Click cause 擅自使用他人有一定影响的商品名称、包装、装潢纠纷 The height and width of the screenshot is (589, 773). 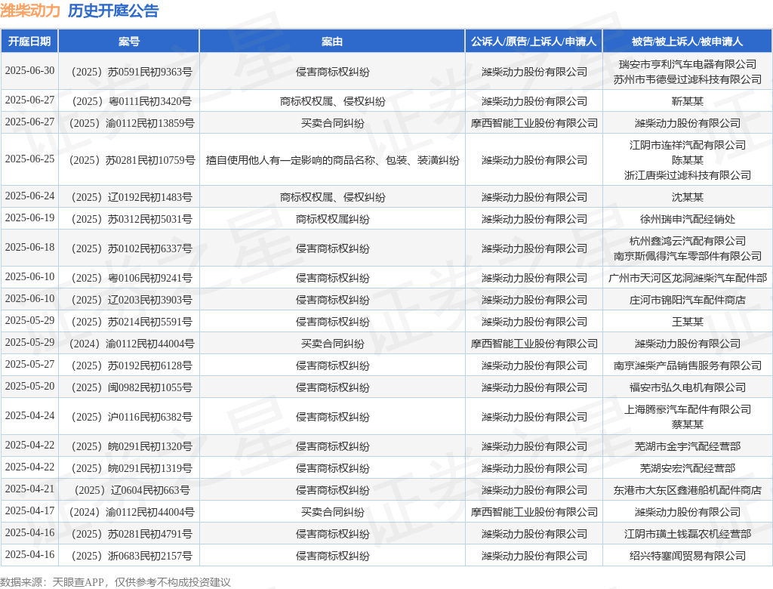click(332, 160)
